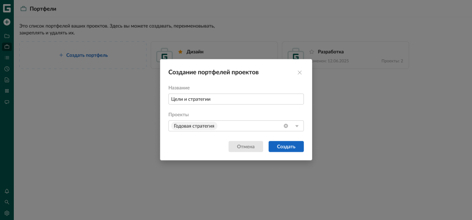Click the briefcase icon beside Портфели header
This screenshot has height=220, width=472.
23,9
